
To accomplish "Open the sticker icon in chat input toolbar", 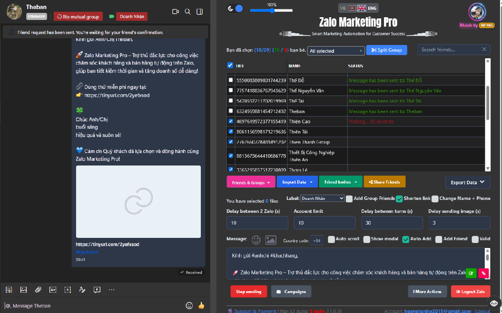I will (9, 290).
